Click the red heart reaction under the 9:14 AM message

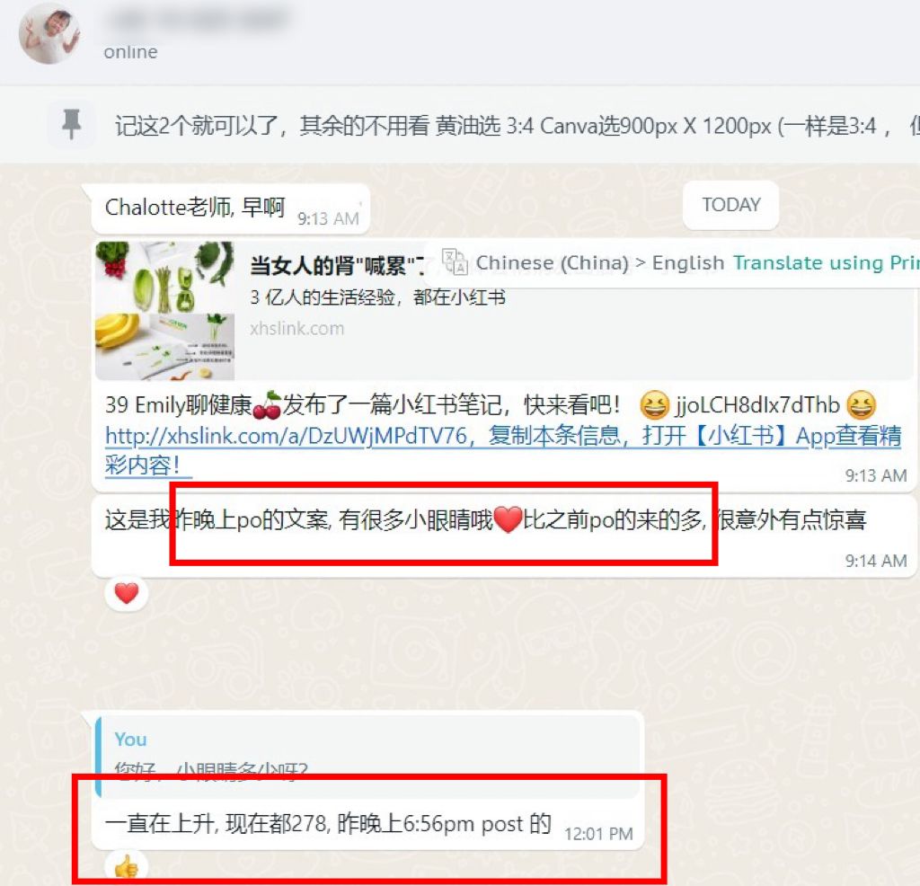pos(126,593)
